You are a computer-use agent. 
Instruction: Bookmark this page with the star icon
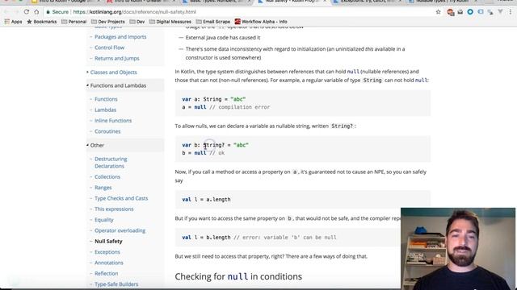[x=438, y=12]
